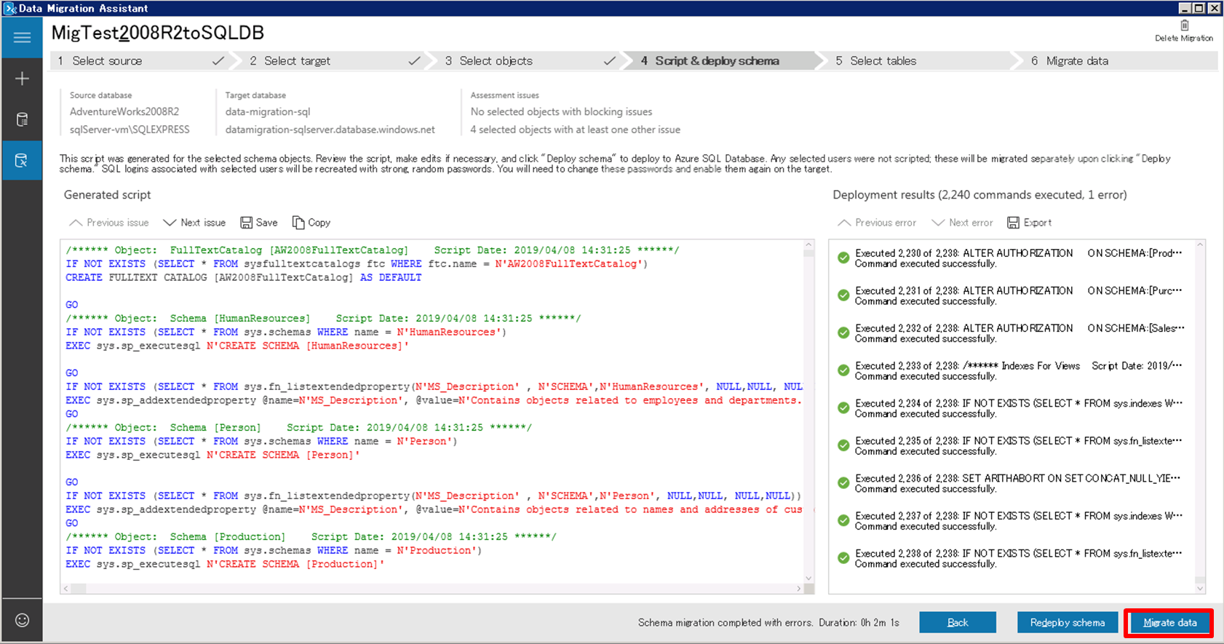
Task: Click source server sqlServer-vm\SQLEXPRESS
Action: pyautogui.click(x=130, y=130)
